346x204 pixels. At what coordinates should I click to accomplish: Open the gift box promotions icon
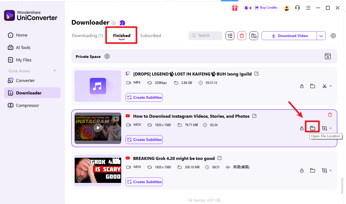pyautogui.click(x=235, y=8)
